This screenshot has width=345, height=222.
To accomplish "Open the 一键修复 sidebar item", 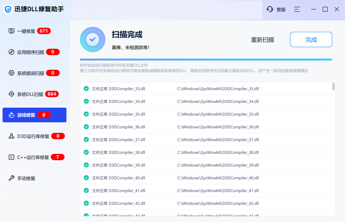I will (x=34, y=31).
